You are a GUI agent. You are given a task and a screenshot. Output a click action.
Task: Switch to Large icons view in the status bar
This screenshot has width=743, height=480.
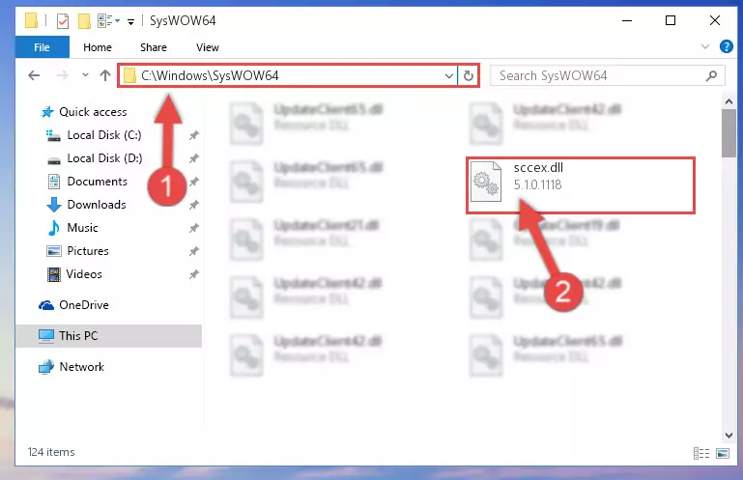coord(723,454)
